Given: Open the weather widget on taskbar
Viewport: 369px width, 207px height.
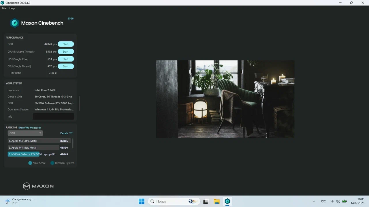Looking at the screenshot, I should 20,201.
